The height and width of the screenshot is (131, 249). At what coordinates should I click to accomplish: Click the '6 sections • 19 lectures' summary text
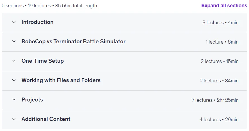tap(26, 6)
